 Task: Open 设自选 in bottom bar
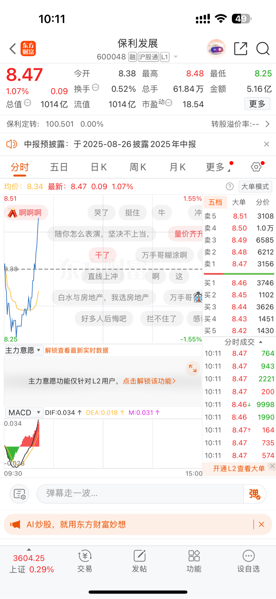point(248,561)
